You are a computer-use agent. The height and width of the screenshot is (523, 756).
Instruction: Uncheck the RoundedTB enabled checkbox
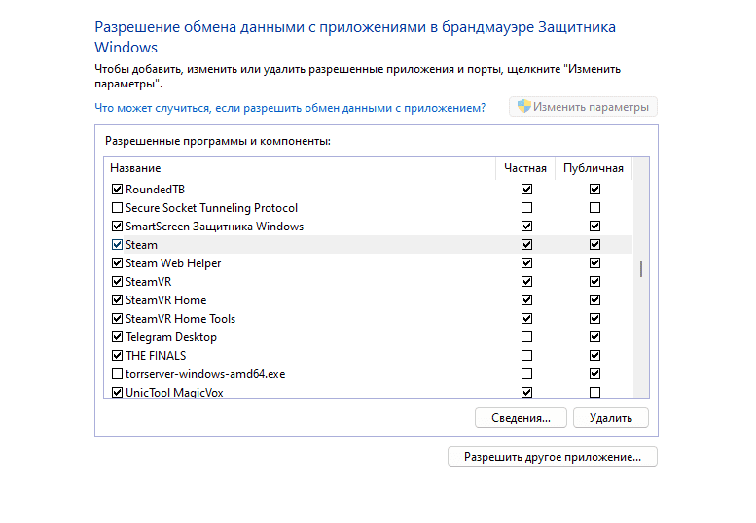tap(118, 190)
